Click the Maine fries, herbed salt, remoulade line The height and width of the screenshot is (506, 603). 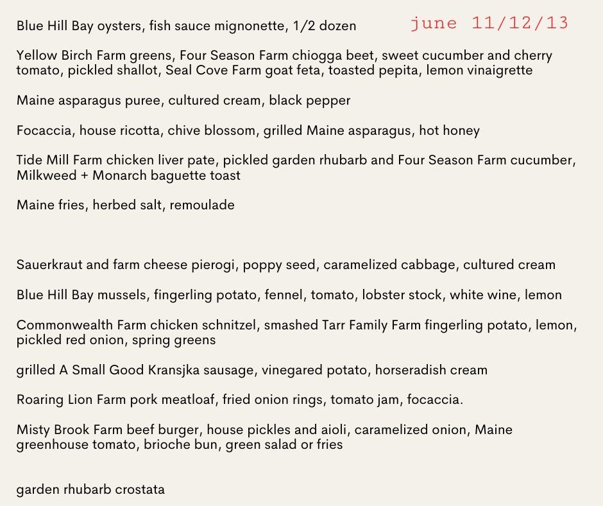126,205
